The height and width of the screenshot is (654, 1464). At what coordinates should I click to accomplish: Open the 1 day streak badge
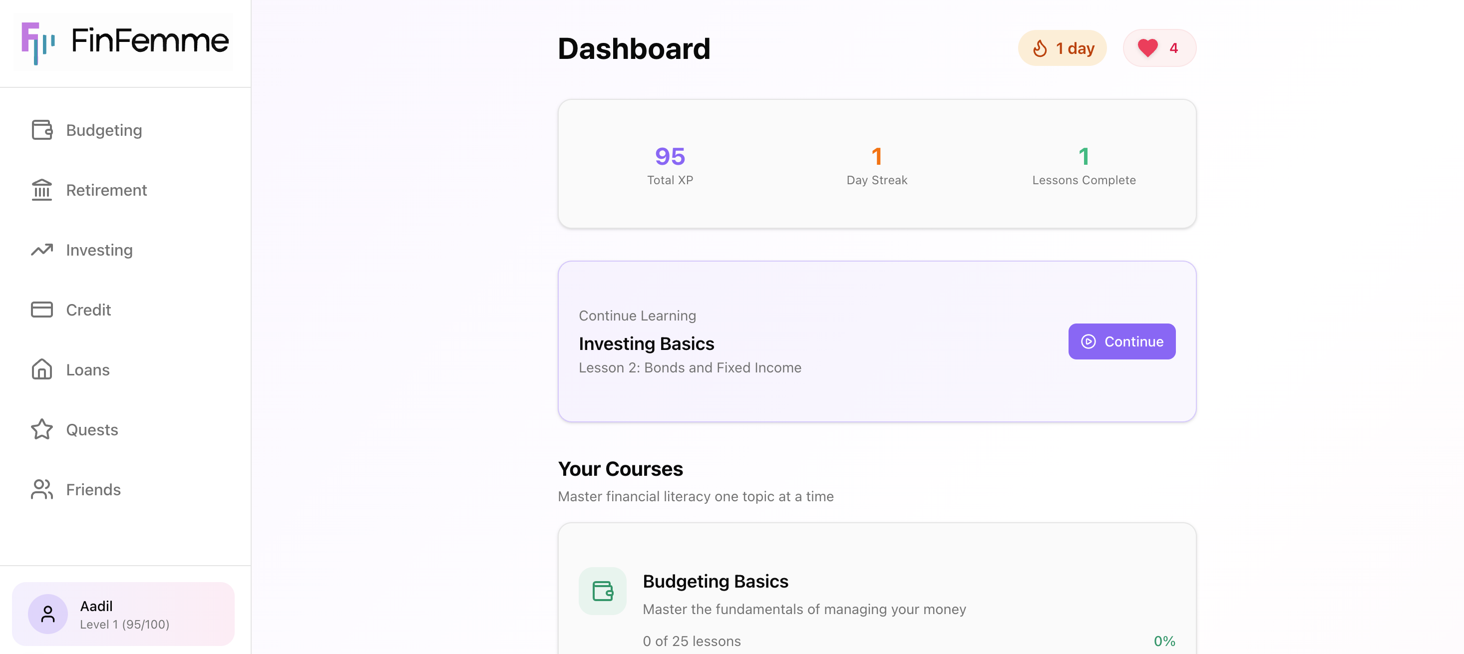[x=1062, y=48]
